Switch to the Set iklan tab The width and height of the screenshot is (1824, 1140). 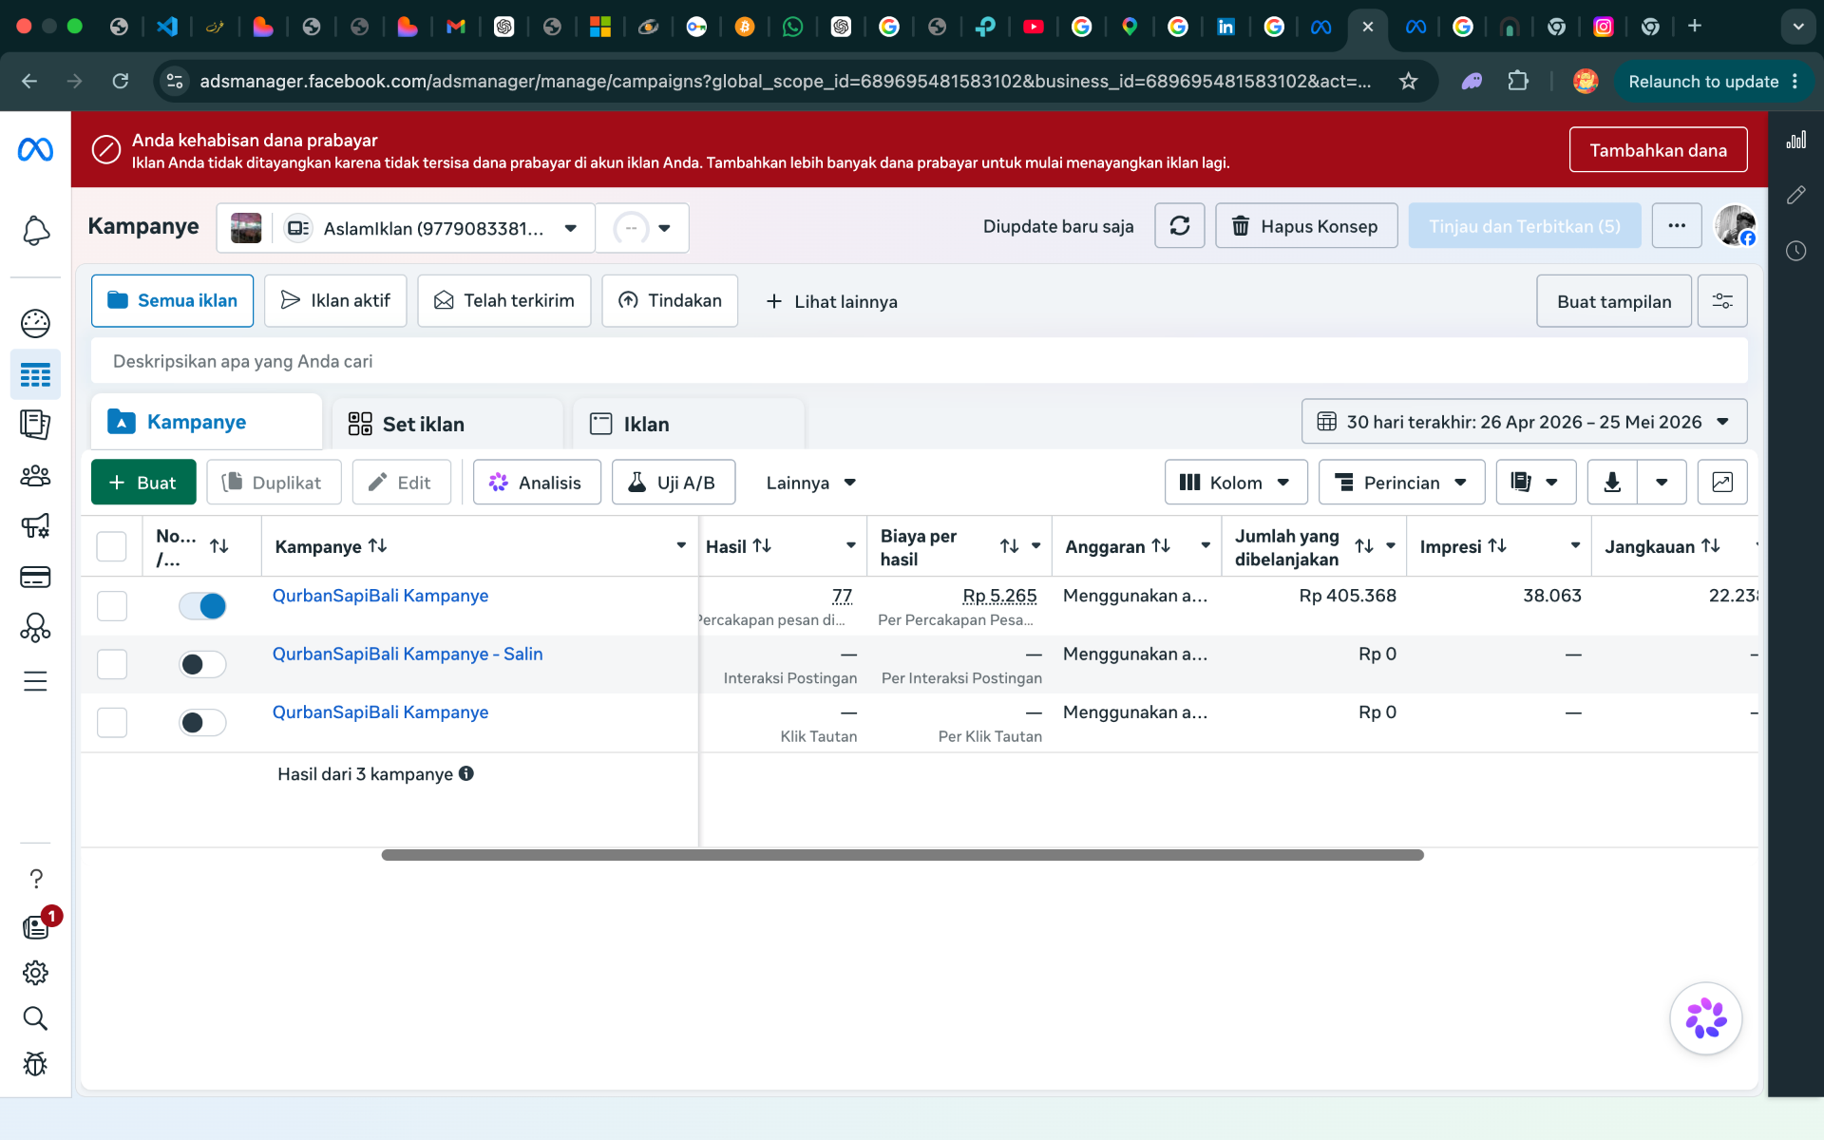[447, 424]
